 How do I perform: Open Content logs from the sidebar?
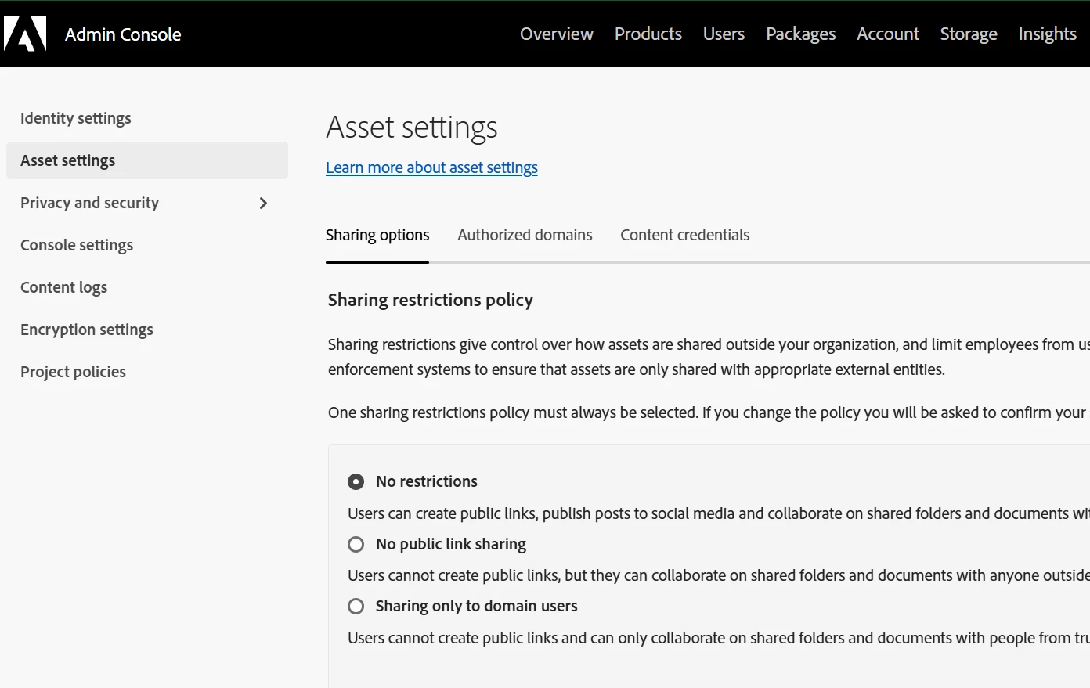(64, 287)
